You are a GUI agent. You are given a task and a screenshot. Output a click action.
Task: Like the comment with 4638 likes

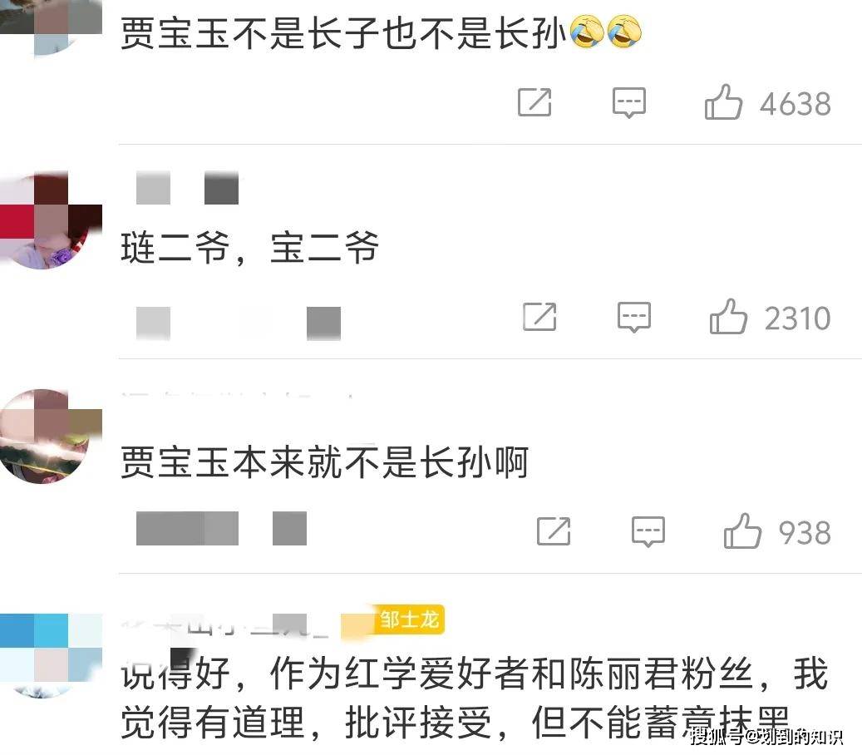723,102
